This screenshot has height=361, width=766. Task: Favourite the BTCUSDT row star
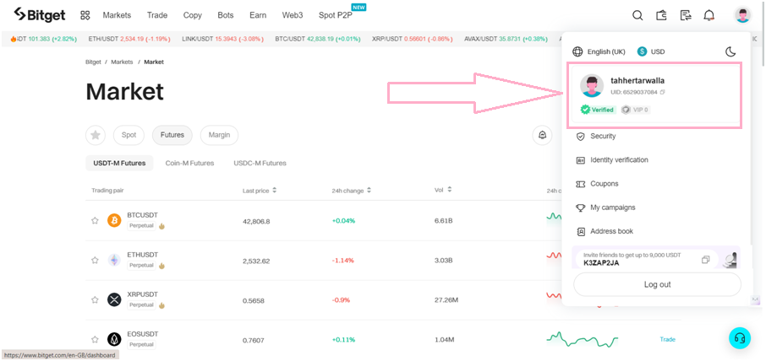click(95, 221)
